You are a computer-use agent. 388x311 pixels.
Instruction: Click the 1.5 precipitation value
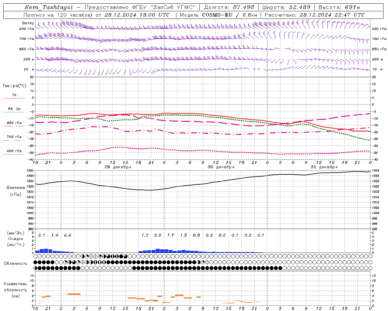pyautogui.click(x=183, y=235)
